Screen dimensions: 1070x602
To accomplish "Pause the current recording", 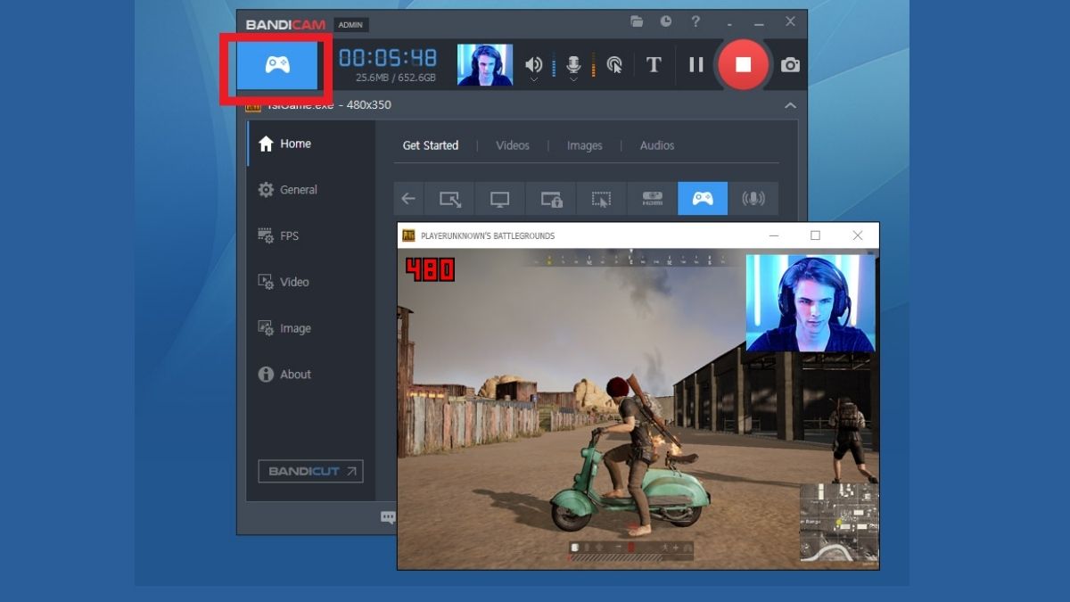I will (x=696, y=64).
